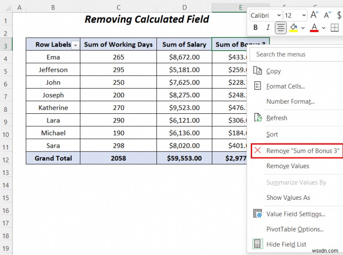
Task: Toggle bold formatting in mini toolbar
Action: point(256,28)
